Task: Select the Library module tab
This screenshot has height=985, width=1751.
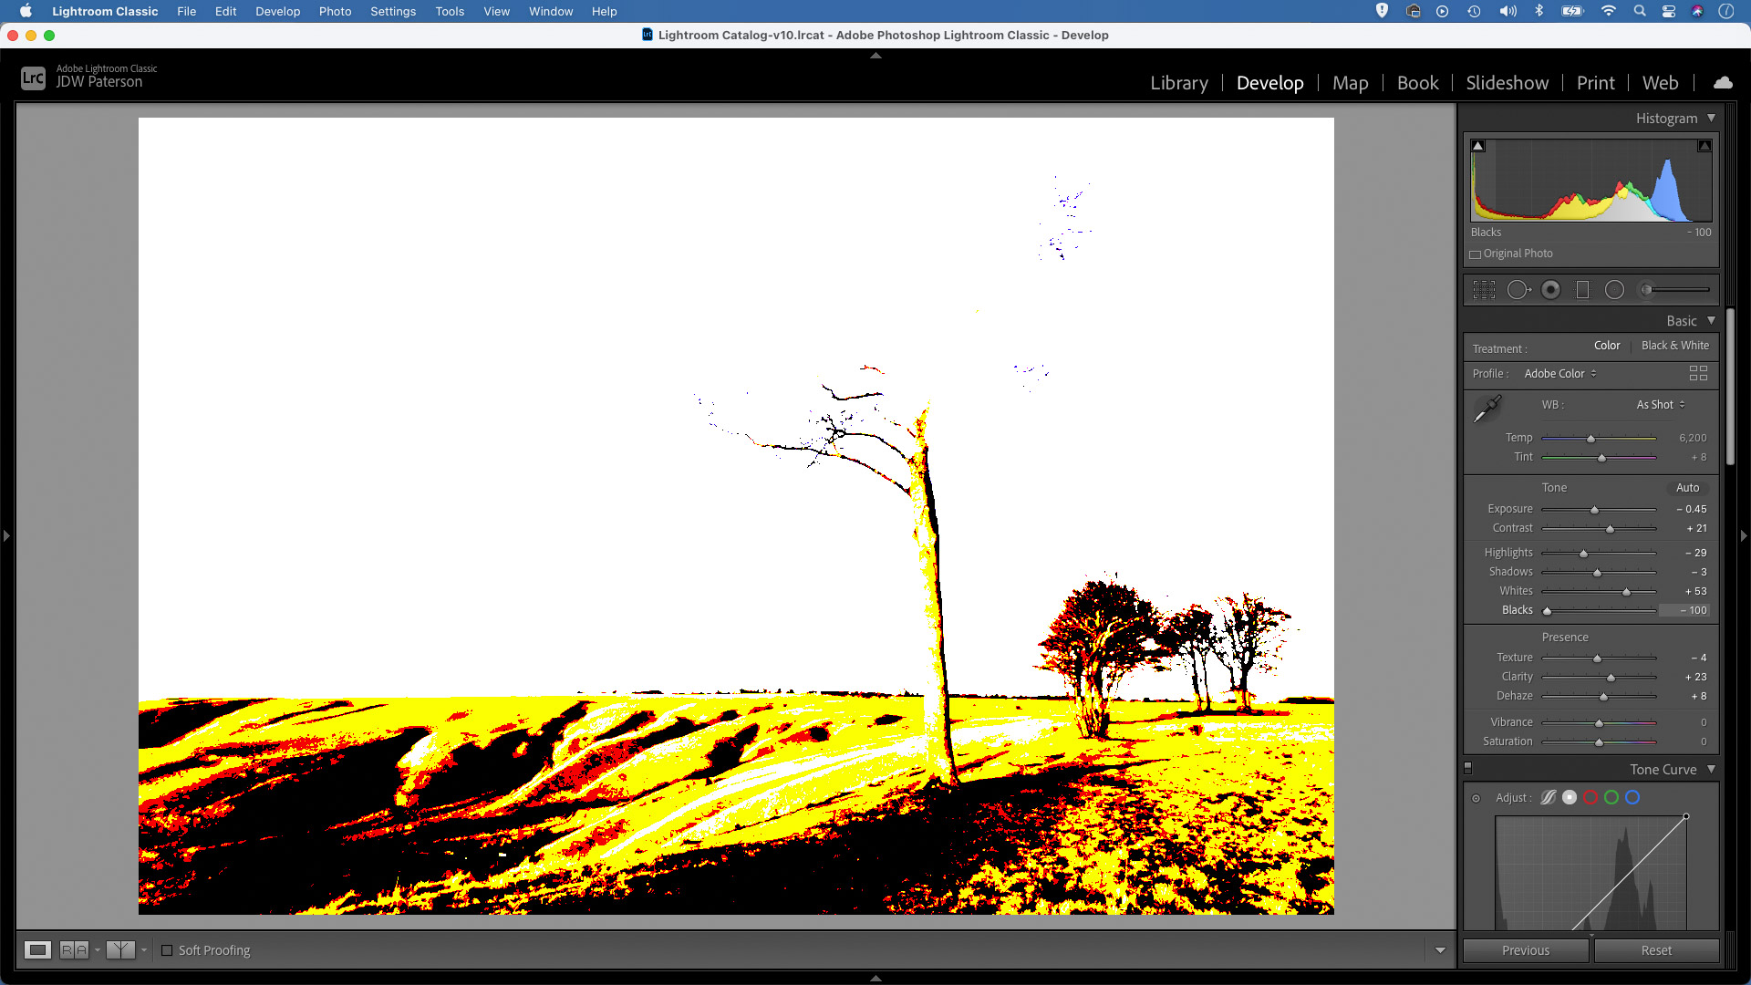Action: tap(1177, 82)
